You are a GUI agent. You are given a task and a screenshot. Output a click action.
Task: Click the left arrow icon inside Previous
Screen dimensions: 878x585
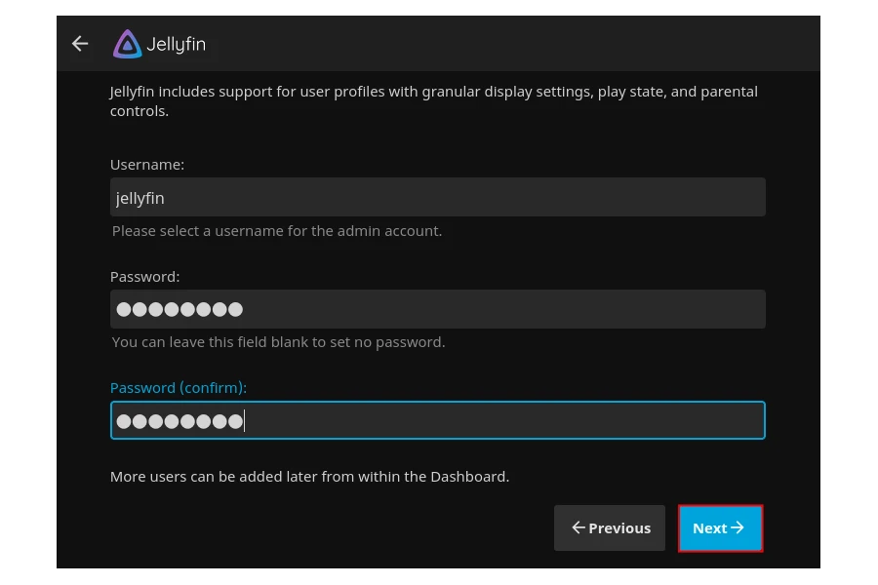[x=579, y=527]
